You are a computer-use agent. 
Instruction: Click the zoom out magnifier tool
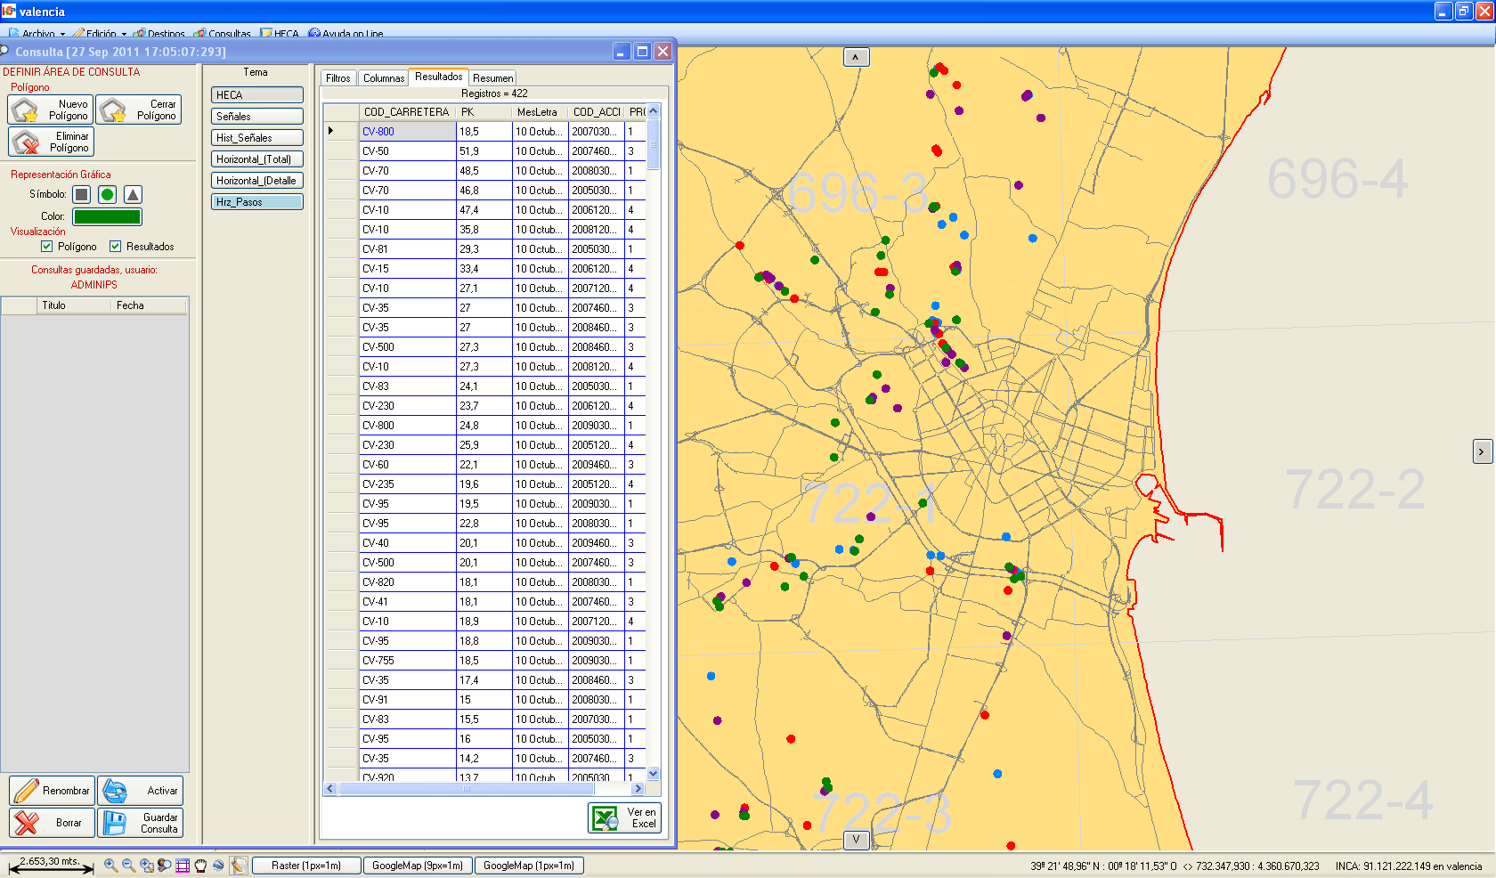pos(128,865)
